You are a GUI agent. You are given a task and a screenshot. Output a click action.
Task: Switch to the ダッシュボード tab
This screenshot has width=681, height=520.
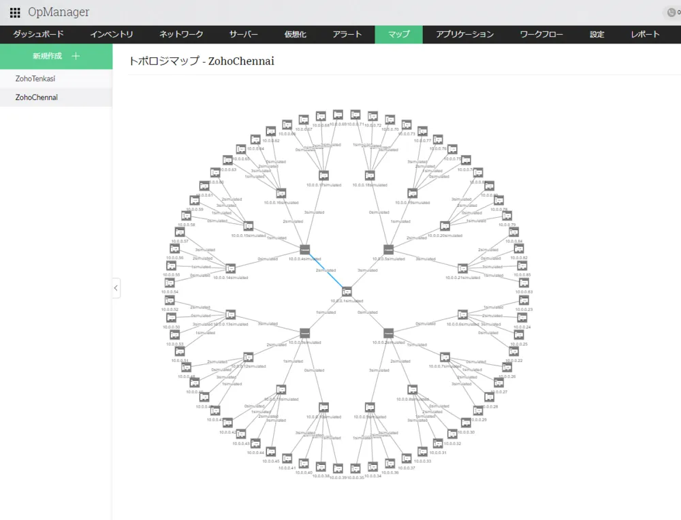tap(38, 34)
